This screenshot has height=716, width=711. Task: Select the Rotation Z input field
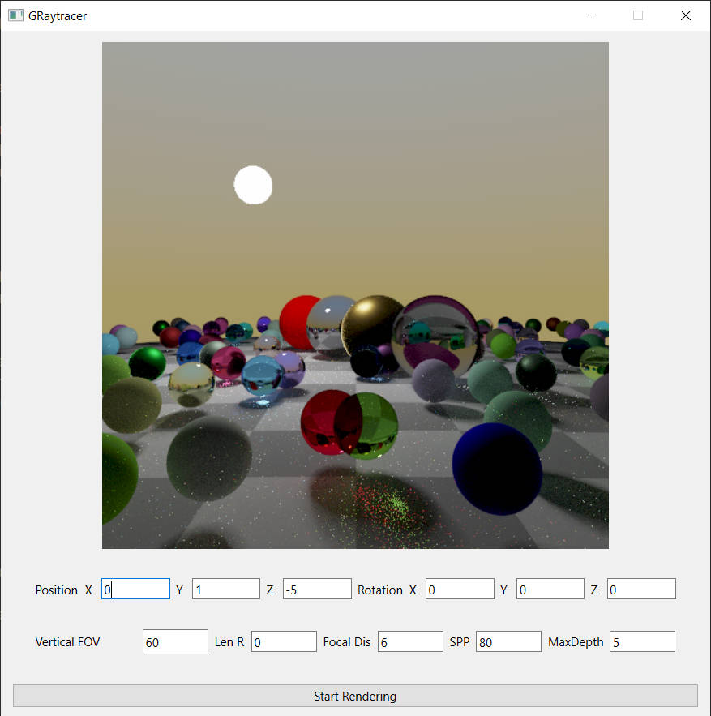click(x=640, y=590)
